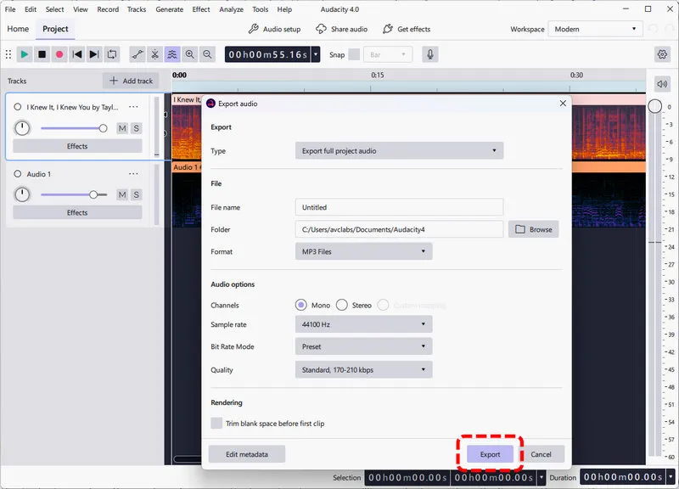Open the Sample rate dropdown
Viewport: 679px width, 489px height.
[x=364, y=324]
